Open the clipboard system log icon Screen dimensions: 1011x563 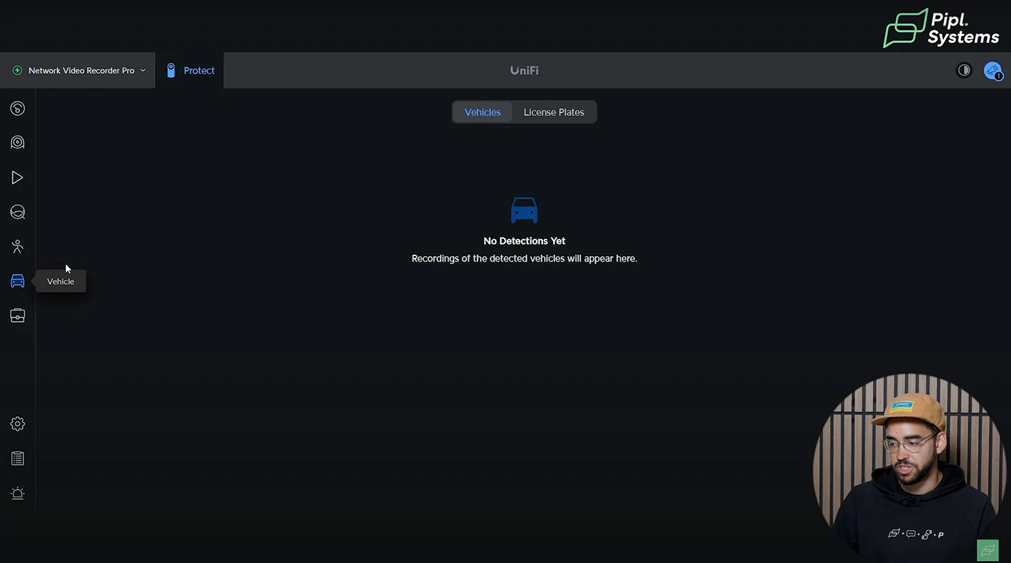coord(17,459)
